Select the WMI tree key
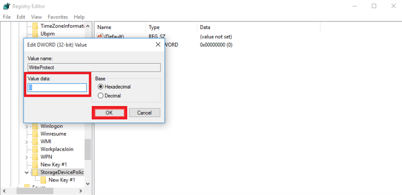The width and height of the screenshot is (402, 195). [x=46, y=142]
